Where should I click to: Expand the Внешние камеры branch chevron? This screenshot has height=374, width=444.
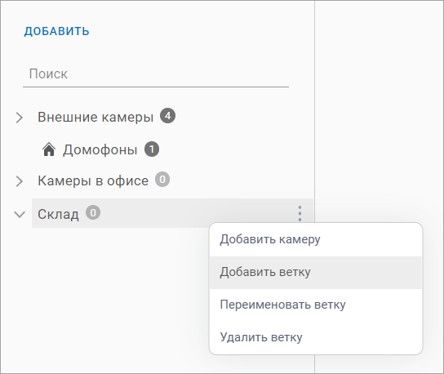(x=20, y=118)
